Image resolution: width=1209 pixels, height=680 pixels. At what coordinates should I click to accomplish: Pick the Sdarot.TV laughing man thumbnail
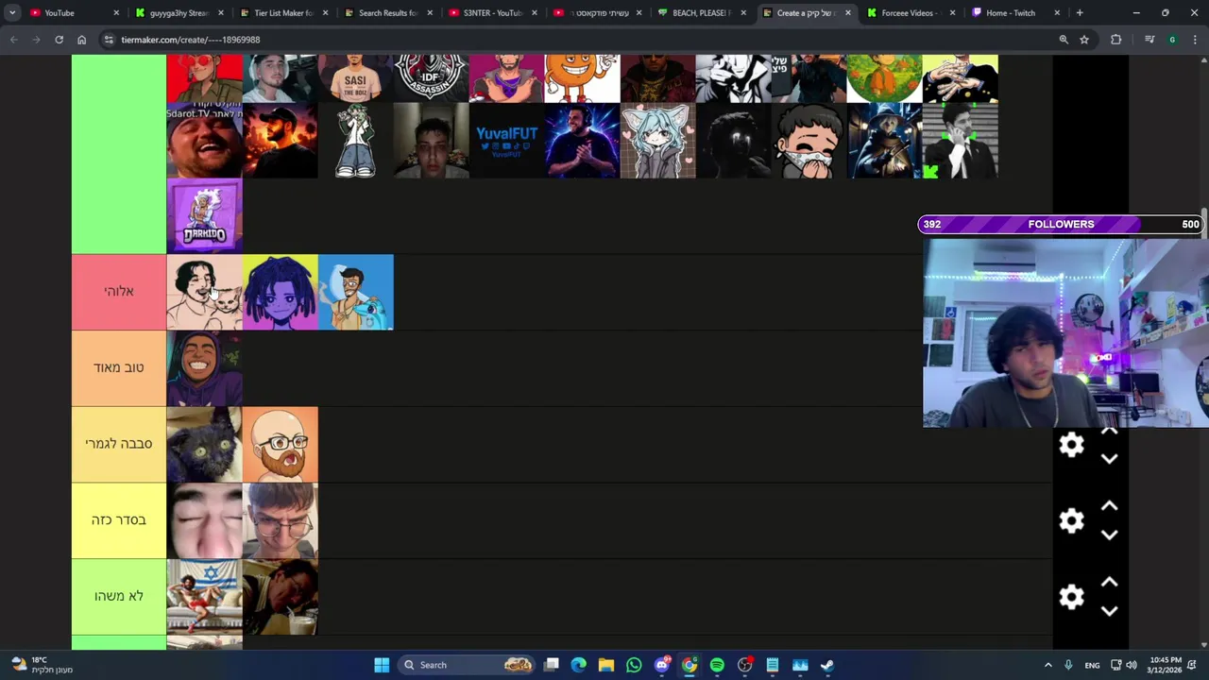tap(205, 140)
